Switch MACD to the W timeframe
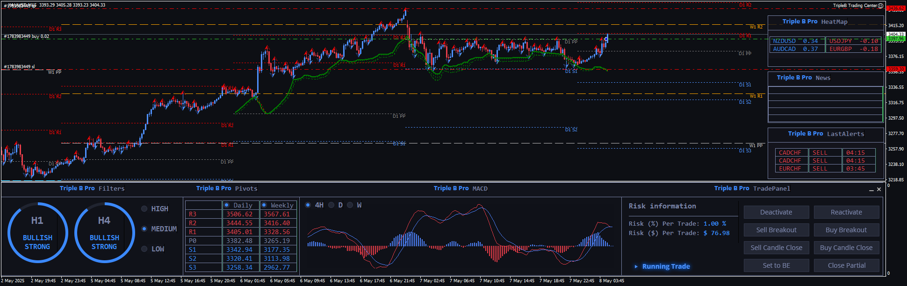Screen dimensions: 907x286 point(350,205)
